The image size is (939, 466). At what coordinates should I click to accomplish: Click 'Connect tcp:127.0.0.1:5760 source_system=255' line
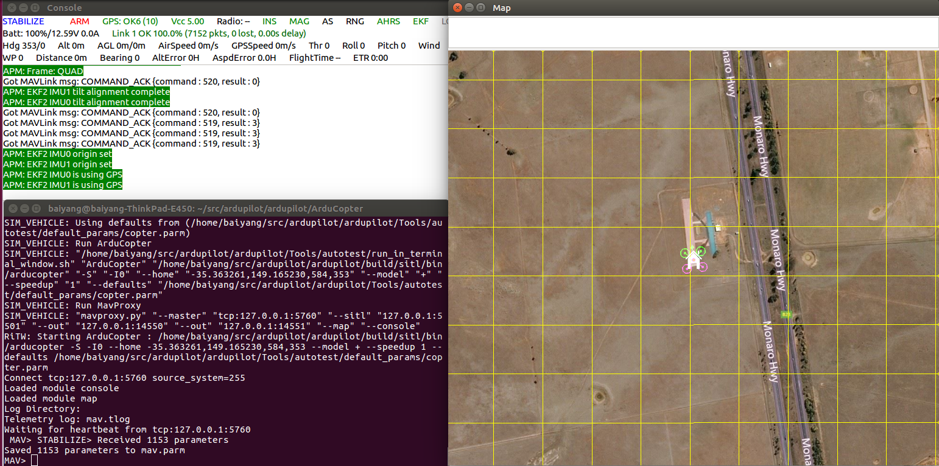[125, 378]
